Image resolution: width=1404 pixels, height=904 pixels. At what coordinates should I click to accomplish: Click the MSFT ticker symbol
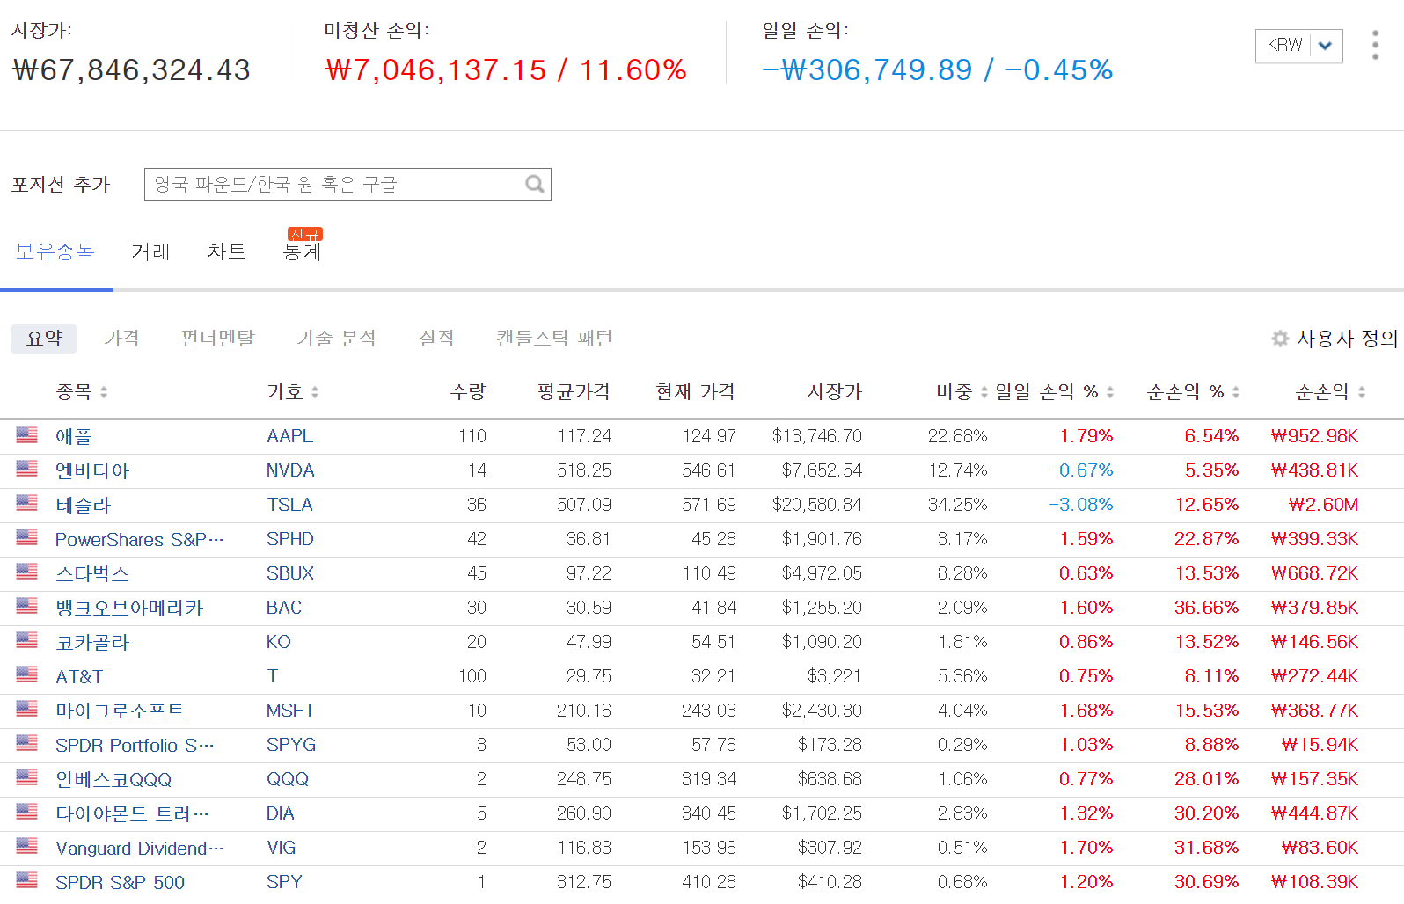(290, 711)
